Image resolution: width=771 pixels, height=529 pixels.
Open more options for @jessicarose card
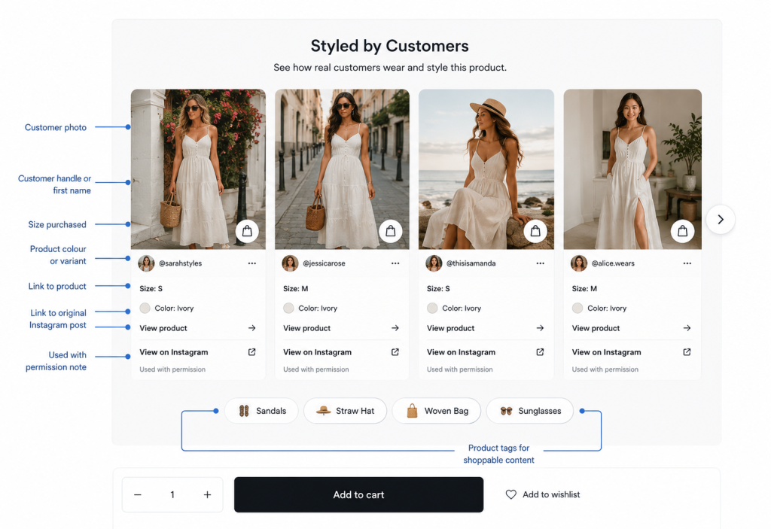[395, 263]
